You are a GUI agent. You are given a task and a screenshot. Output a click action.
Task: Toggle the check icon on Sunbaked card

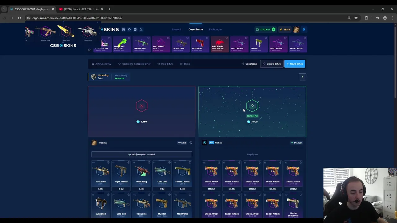point(108,195)
